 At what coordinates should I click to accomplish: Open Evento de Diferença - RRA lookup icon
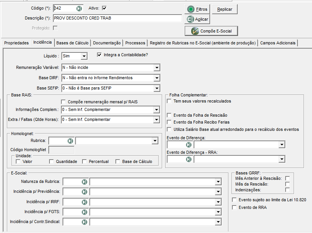click(189, 159)
